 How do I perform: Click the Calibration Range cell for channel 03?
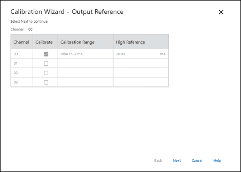[x=85, y=82]
